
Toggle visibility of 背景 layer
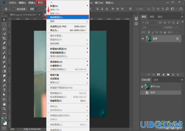[143, 39]
